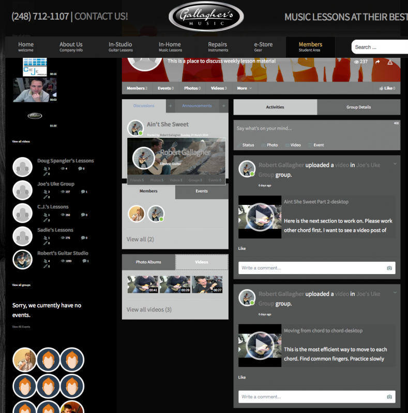Click the plus icon beside Discussions tab

click(x=171, y=106)
